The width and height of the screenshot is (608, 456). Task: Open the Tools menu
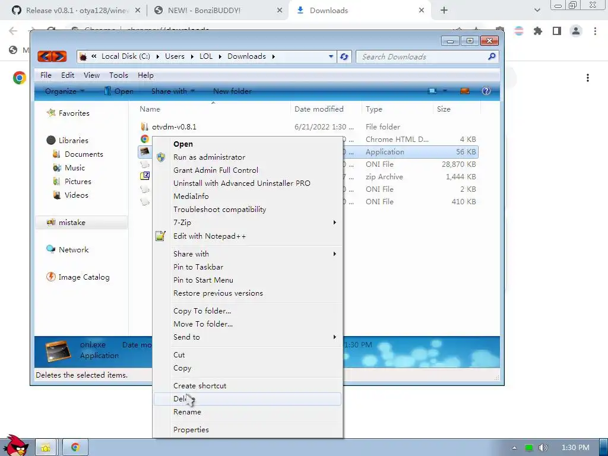coord(118,75)
